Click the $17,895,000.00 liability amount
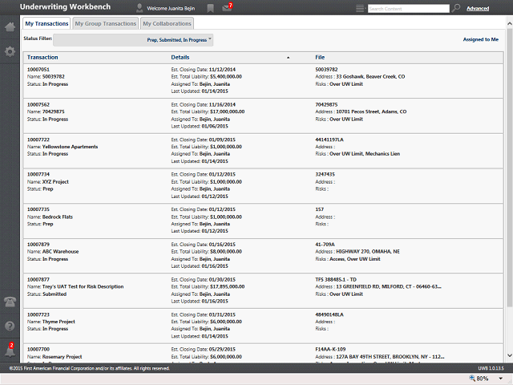The width and height of the screenshot is (513, 385). click(228, 287)
